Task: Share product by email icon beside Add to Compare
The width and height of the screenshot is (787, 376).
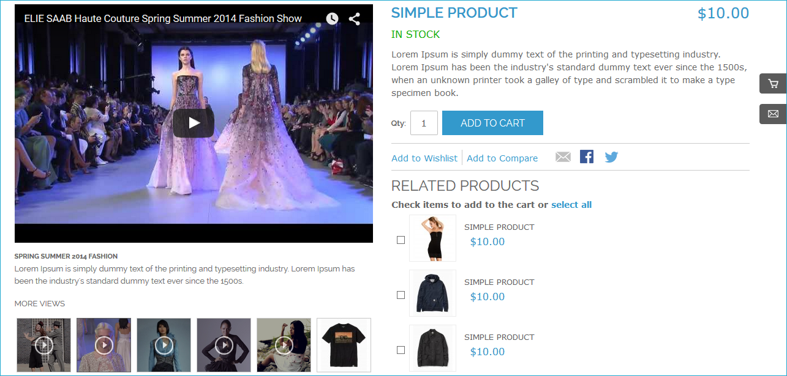Action: tap(563, 157)
